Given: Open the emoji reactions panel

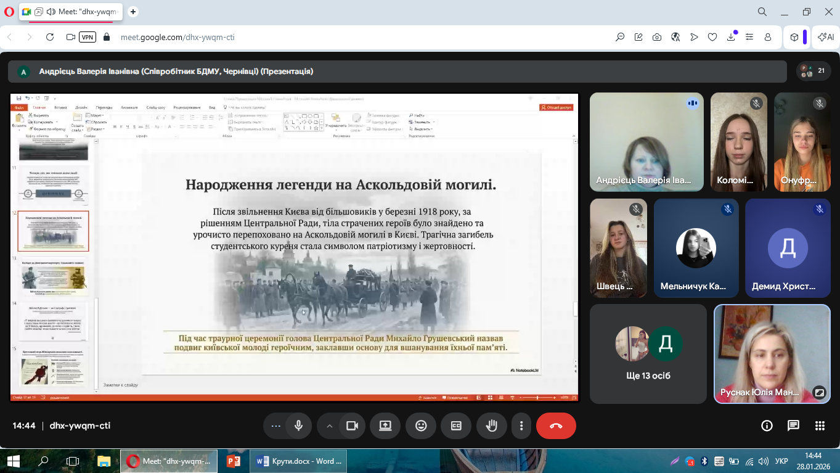Looking at the screenshot, I should tap(421, 426).
